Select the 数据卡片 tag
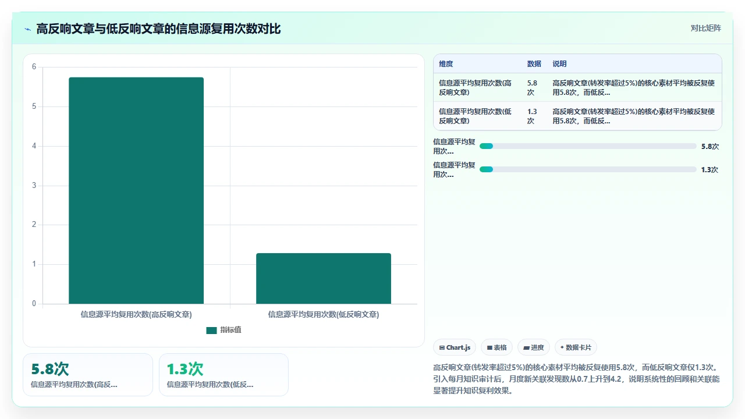This screenshot has width=745, height=419. [576, 347]
